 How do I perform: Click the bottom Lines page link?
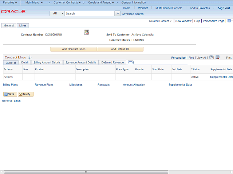(17, 101)
